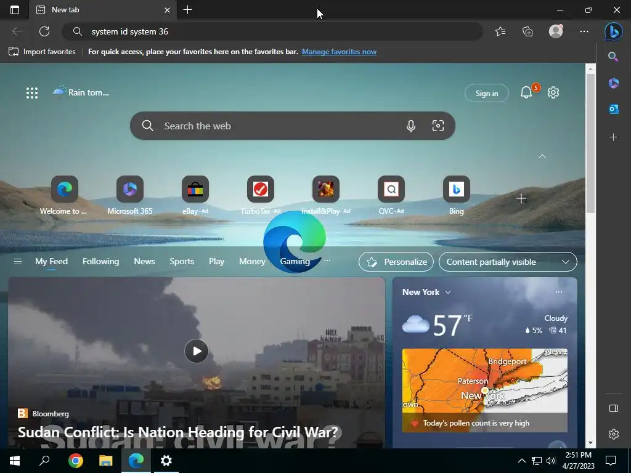Screen dimensions: 631x473
Task: Open the New York weather map
Action: pyautogui.click(x=484, y=381)
